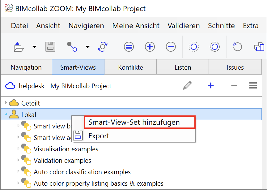Switch to the Smart-Views tab

78,67
